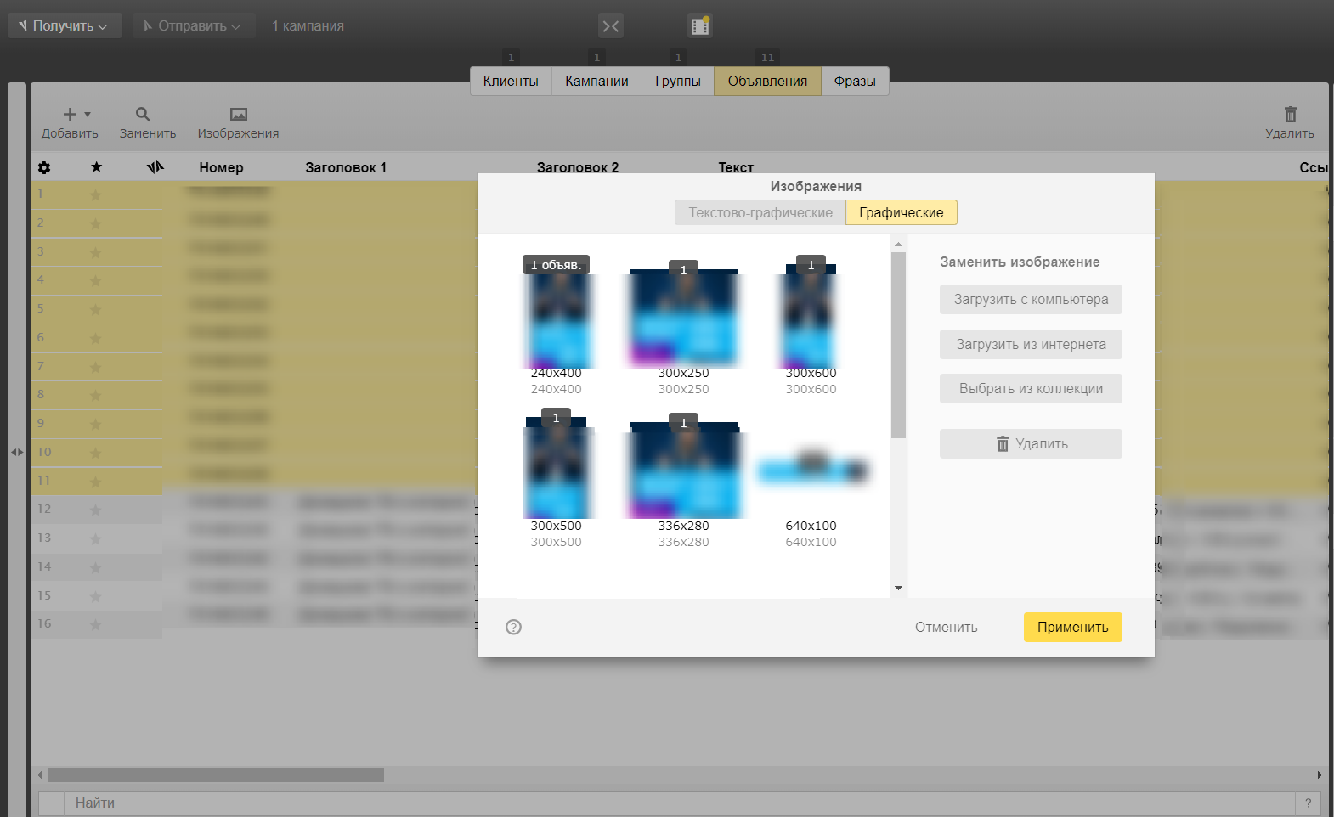Switch to the Кампании tab
The height and width of the screenshot is (817, 1334).
596,82
